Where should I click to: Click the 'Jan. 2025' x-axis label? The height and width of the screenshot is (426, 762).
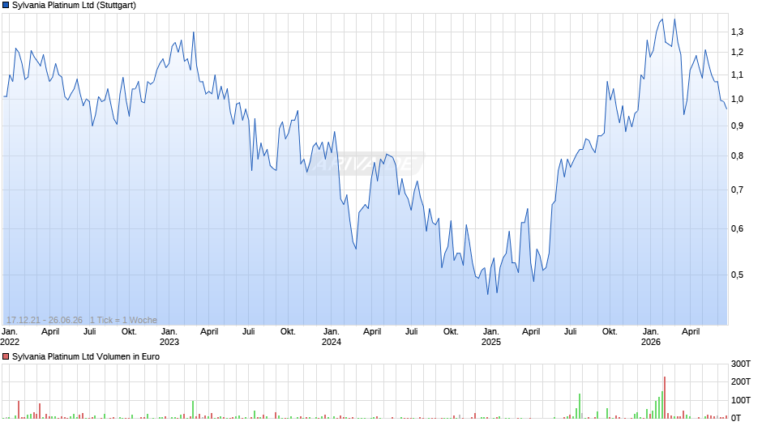pos(490,337)
